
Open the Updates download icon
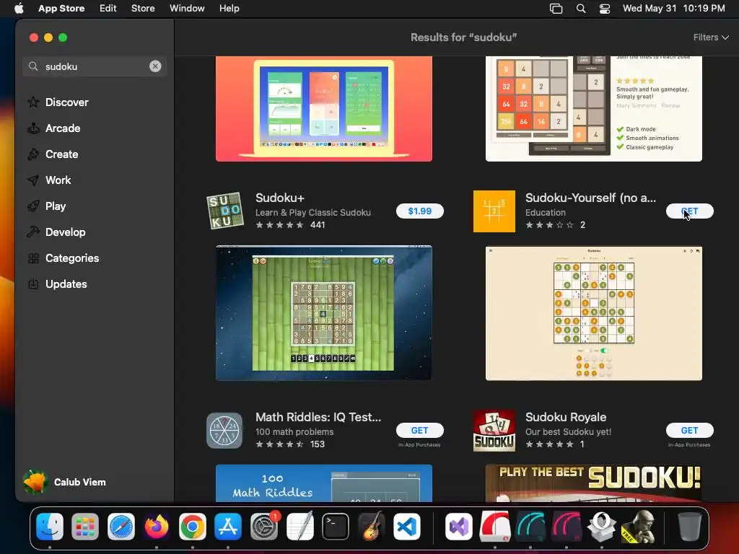[x=33, y=284]
